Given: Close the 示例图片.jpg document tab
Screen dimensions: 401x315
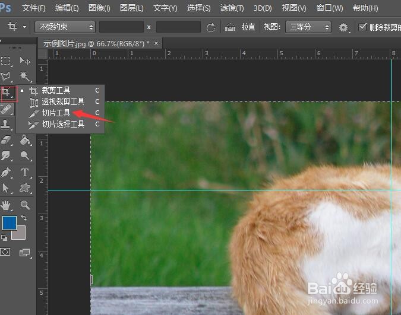Looking at the screenshot, I should (x=156, y=43).
